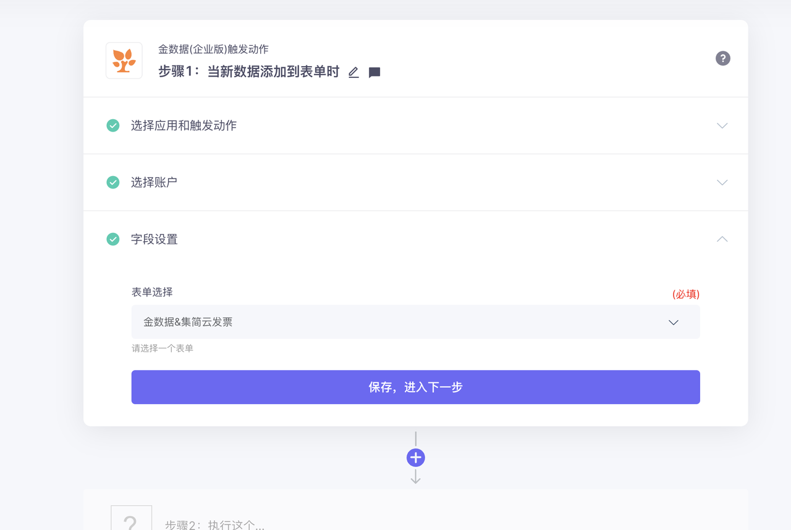Collapse the 字段设置 section with the up chevron

tap(722, 239)
